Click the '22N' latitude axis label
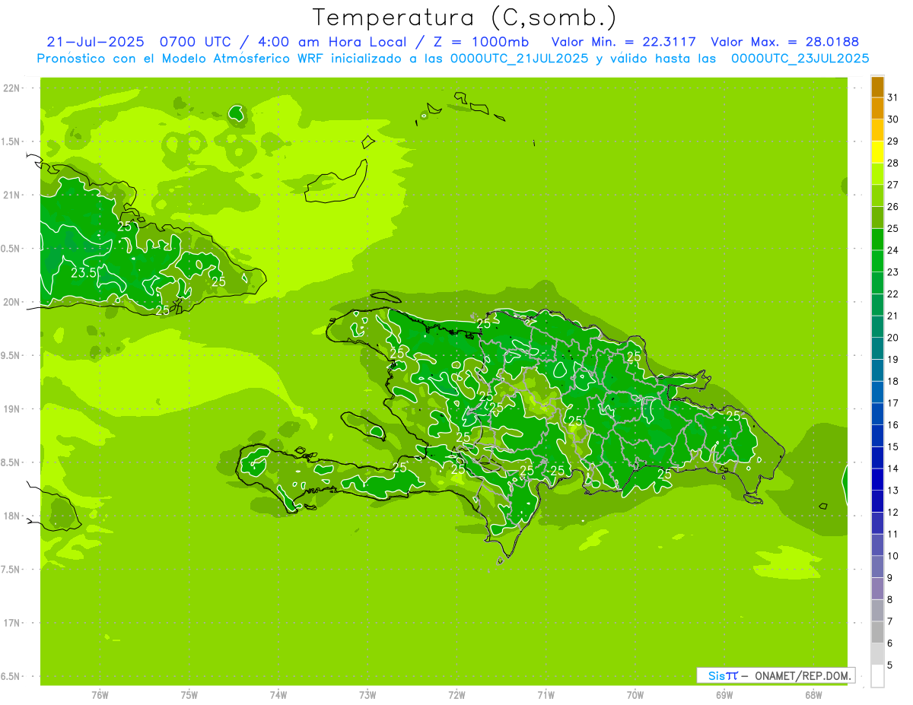 tap(11, 88)
